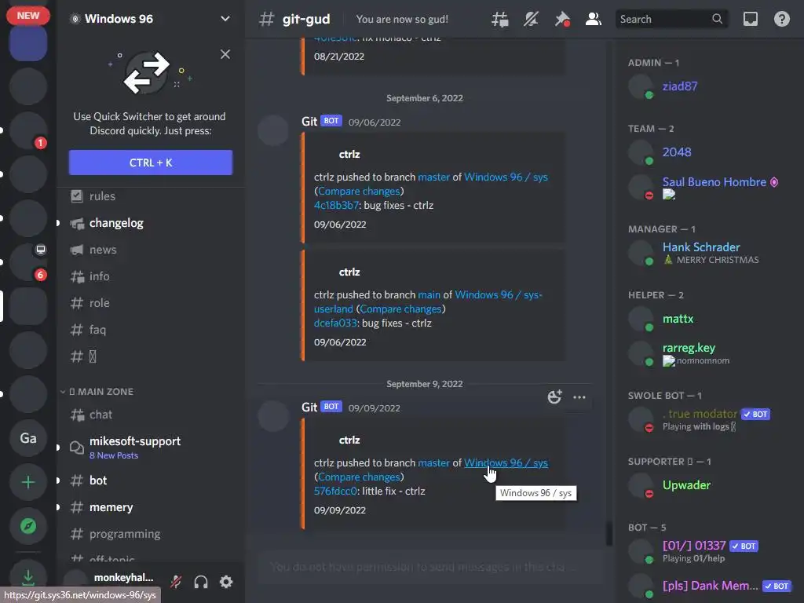Click master branch link in 4c18b3b7 message
Screen dimensions: 804x603
click(433, 177)
